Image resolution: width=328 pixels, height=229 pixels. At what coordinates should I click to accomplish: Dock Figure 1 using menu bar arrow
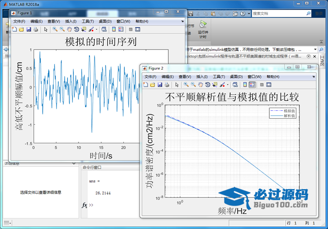click(183, 21)
